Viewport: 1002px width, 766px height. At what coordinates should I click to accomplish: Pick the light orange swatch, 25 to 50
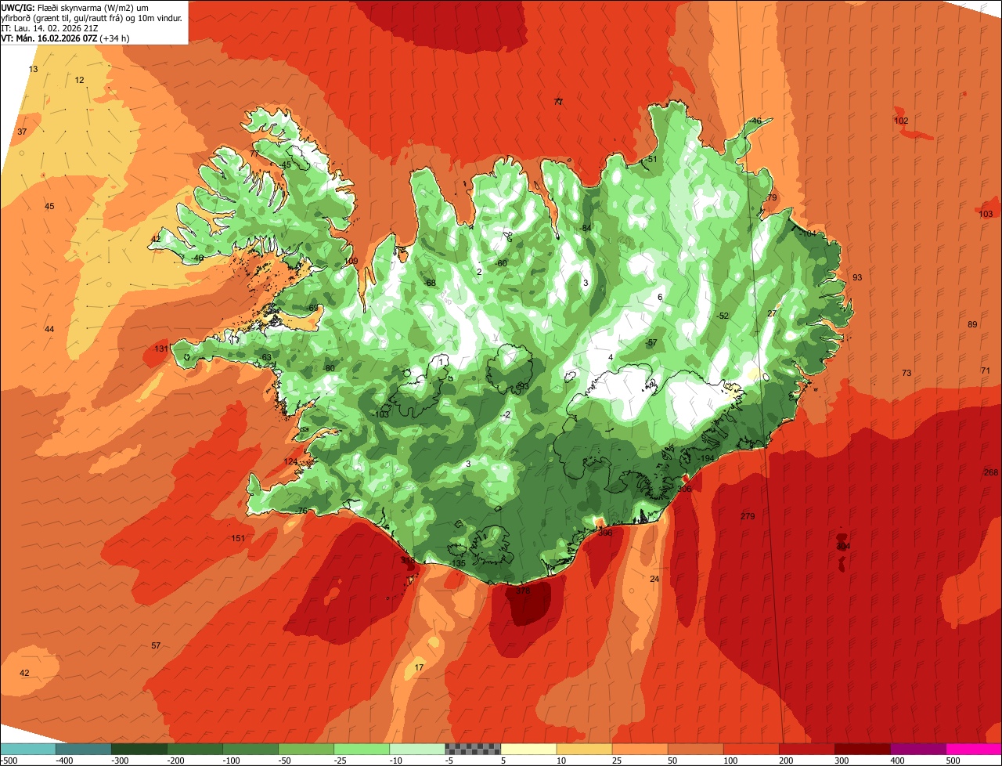click(x=640, y=749)
